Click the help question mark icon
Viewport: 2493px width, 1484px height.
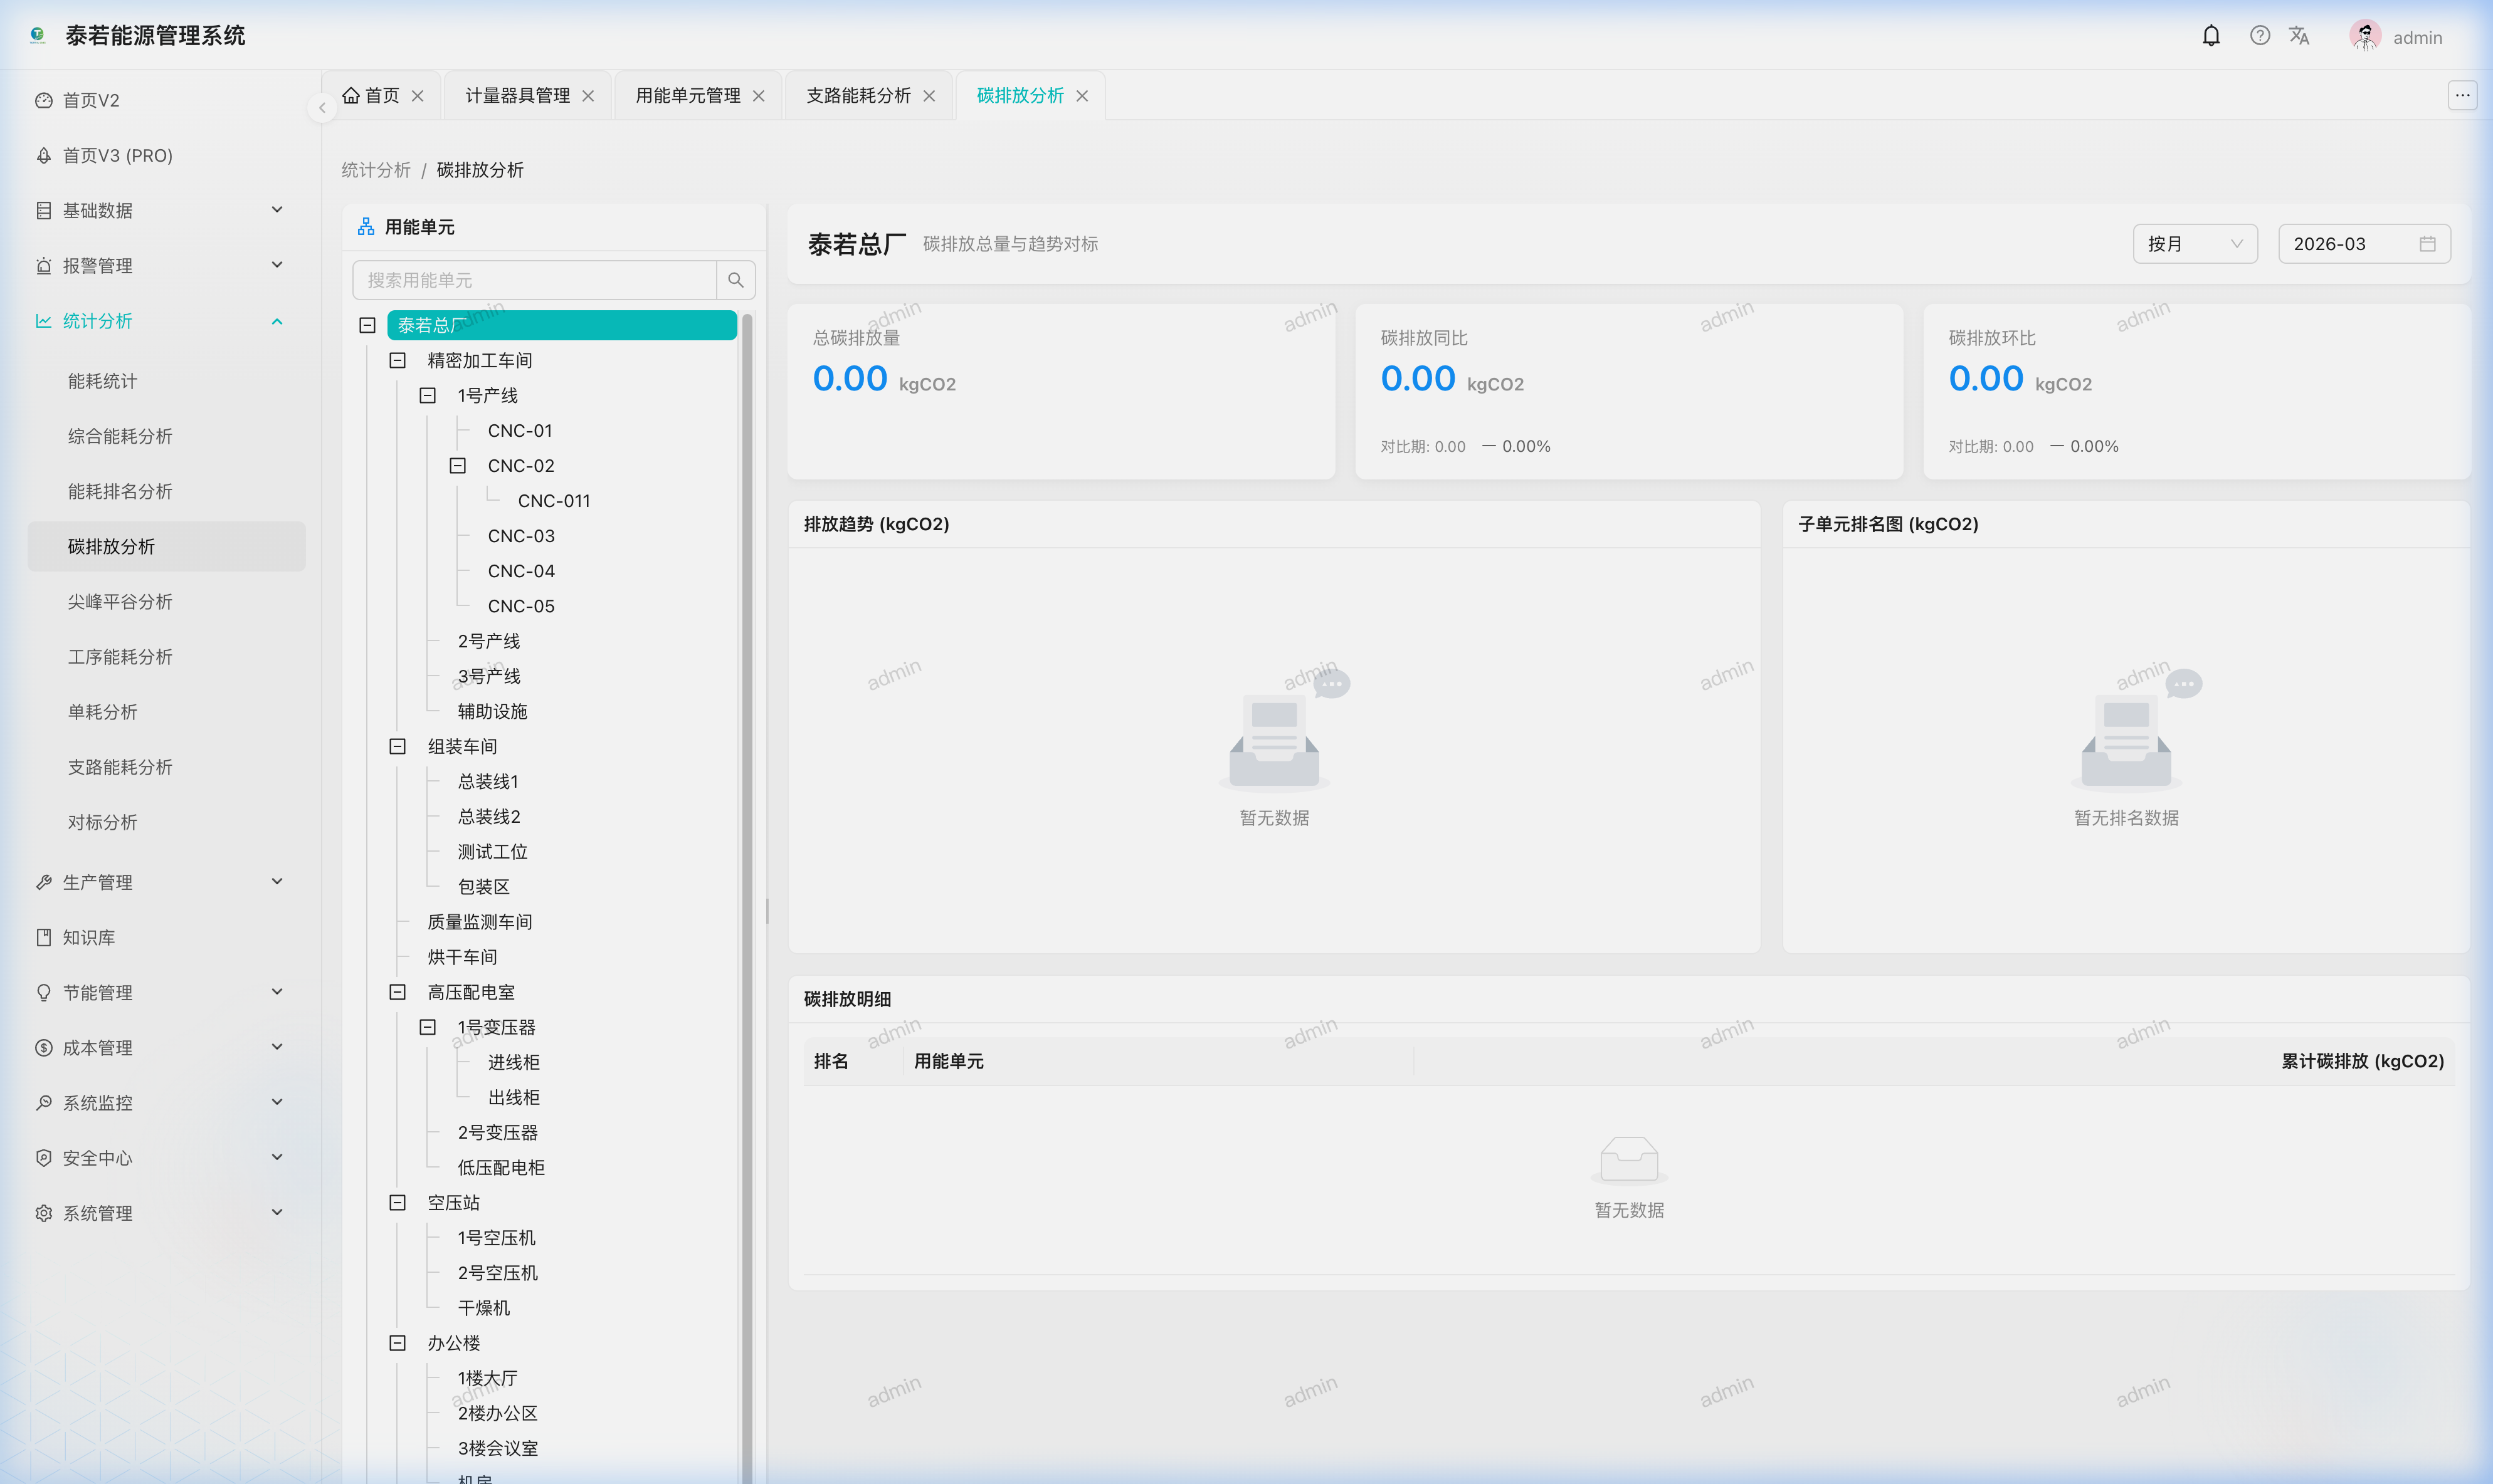pos(2259,36)
